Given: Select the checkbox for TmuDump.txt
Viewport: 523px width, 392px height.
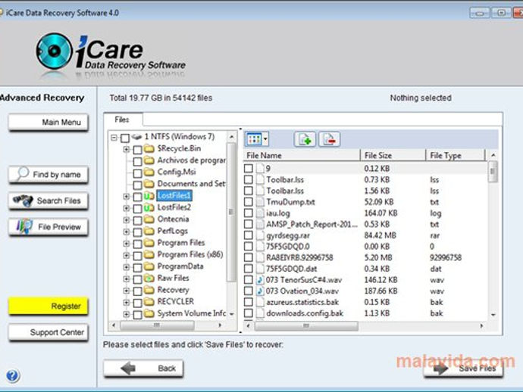Looking at the screenshot, I should pyautogui.click(x=249, y=202).
